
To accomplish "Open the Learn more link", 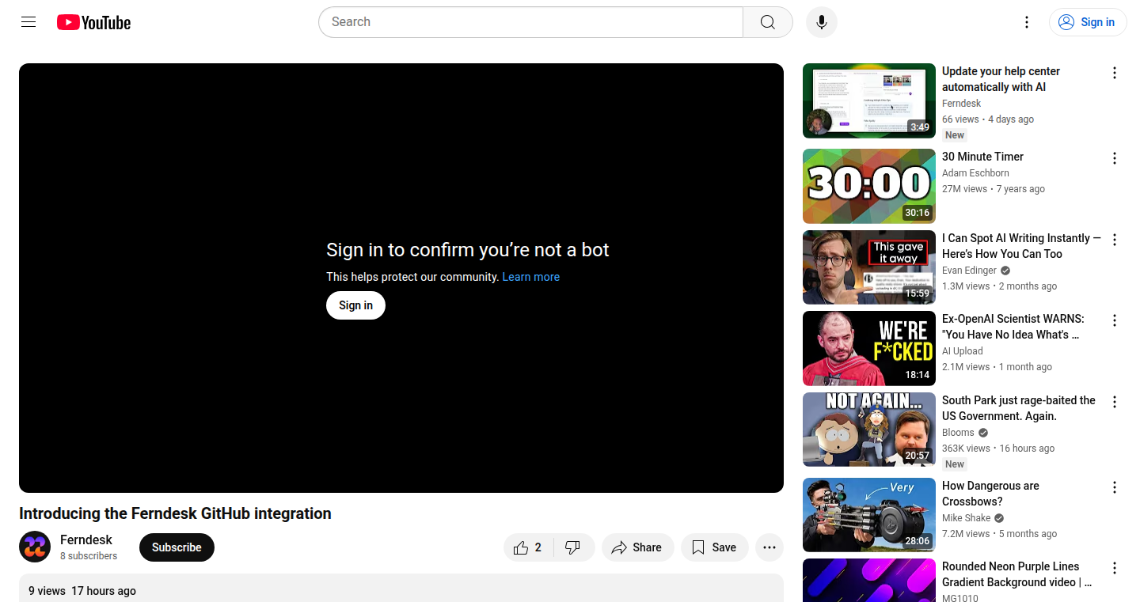I will pyautogui.click(x=530, y=277).
